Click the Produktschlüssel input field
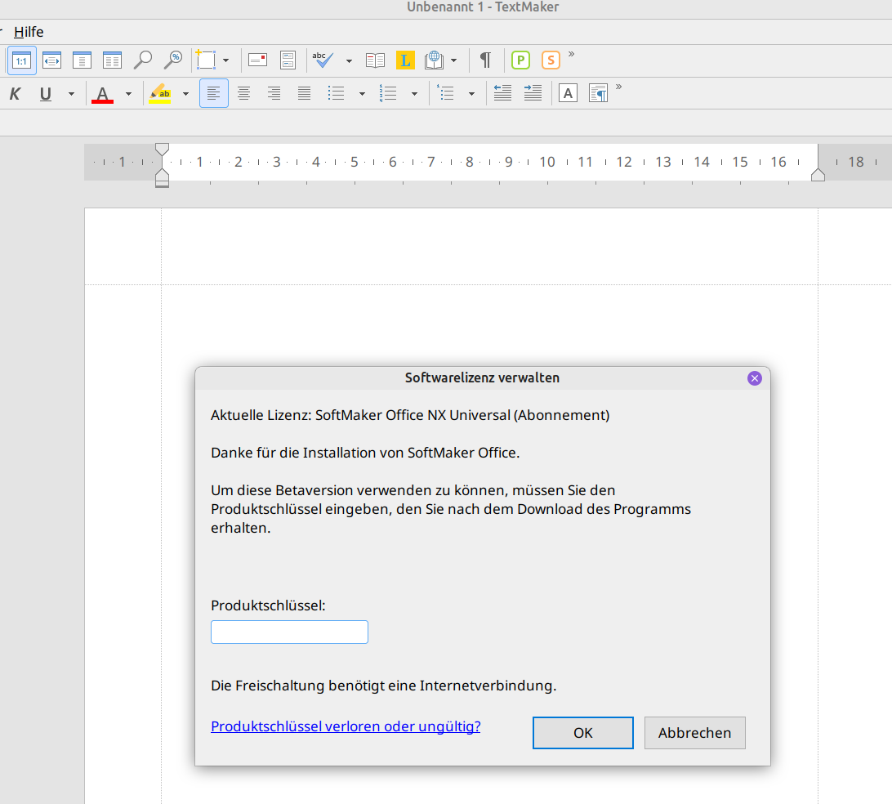The width and height of the screenshot is (892, 804). pyautogui.click(x=289, y=632)
